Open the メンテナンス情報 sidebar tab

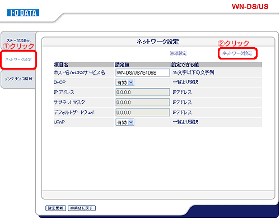coord(18,79)
